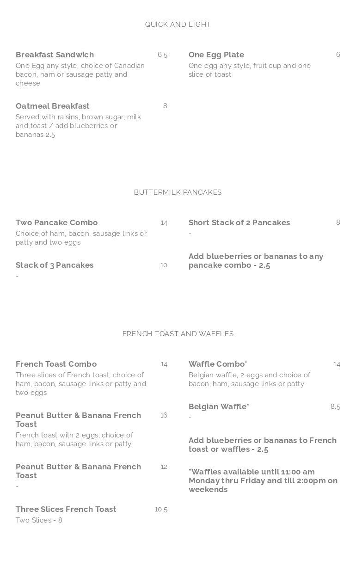Click the pancake combo blueberries or bananas note
This screenshot has height=566, width=356.
tap(256, 261)
